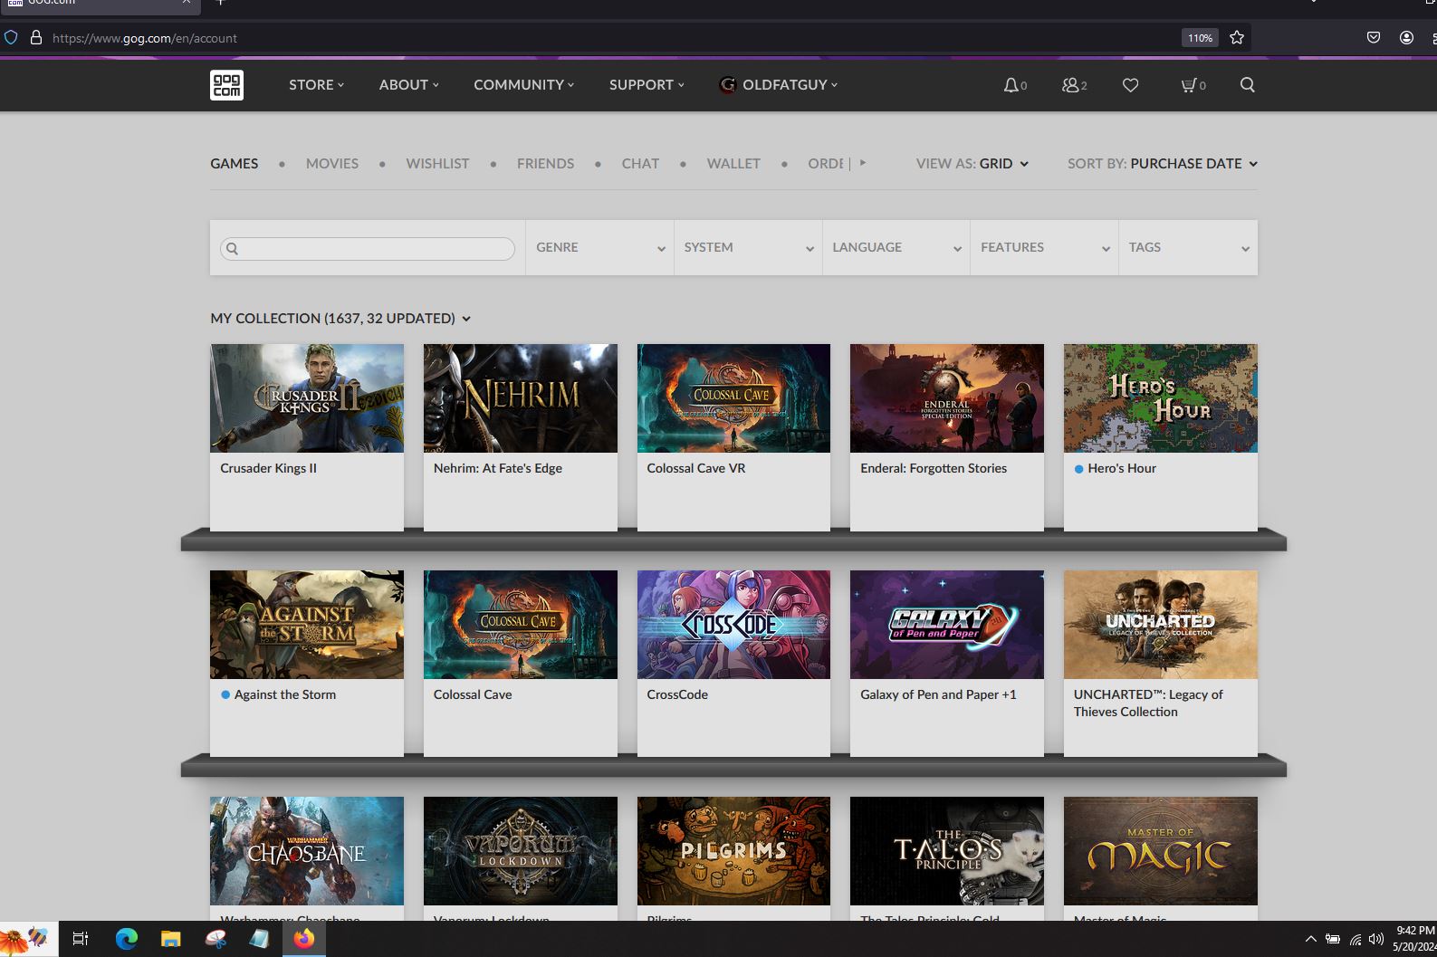
Task: Open Warhammer Chaosbane cover image
Action: [307, 851]
